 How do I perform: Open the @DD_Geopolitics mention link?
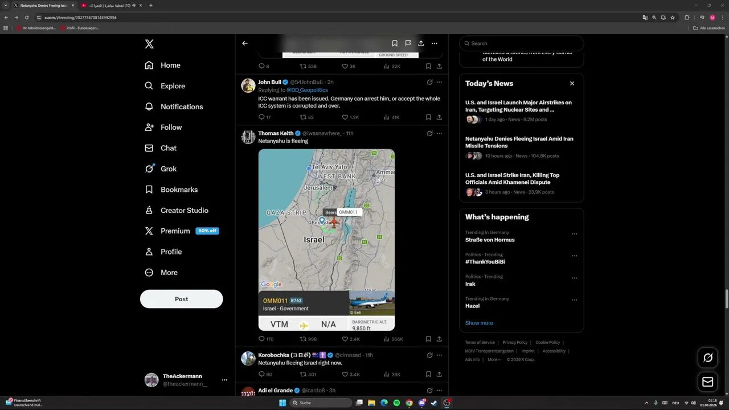[x=307, y=90]
